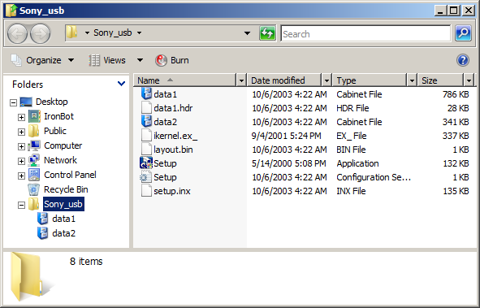The height and width of the screenshot is (308, 480).
Task: Open the address bar history dropdown
Action: (x=247, y=33)
